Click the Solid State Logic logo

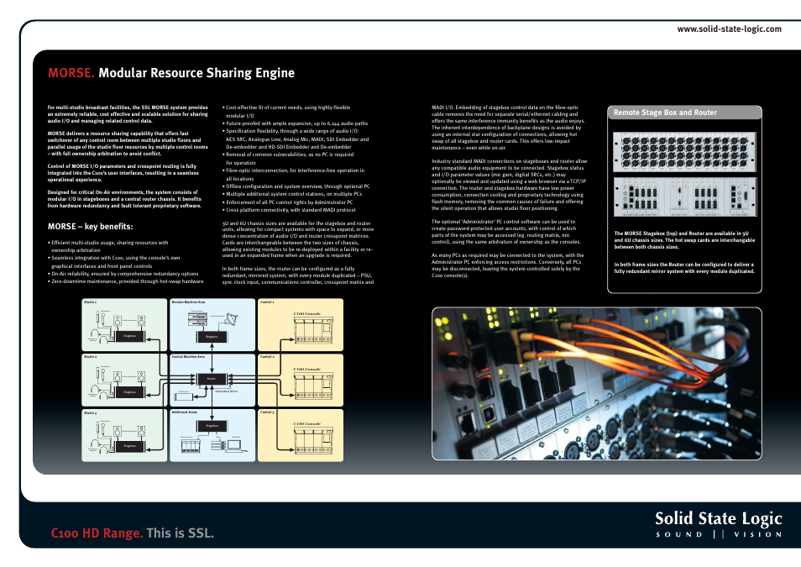point(719,523)
